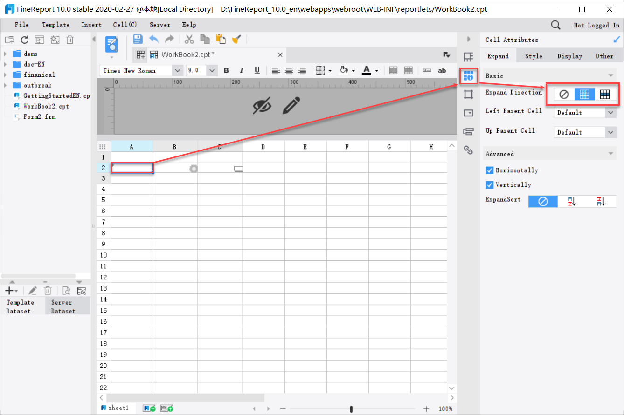
Task: Toggle the hidden eye icon in header area
Action: (262, 106)
